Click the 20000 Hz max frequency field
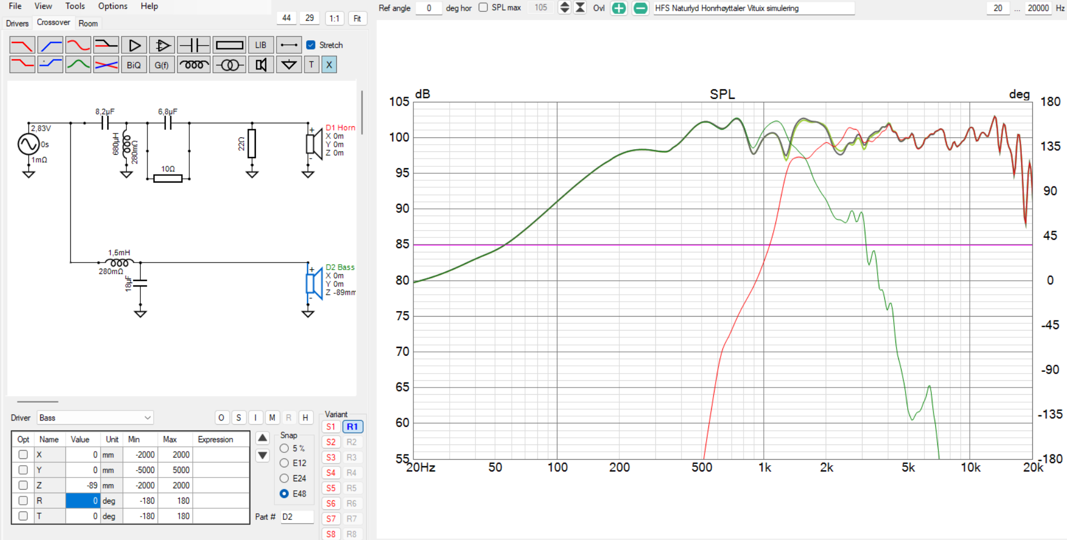The height and width of the screenshot is (540, 1067). [x=1038, y=8]
